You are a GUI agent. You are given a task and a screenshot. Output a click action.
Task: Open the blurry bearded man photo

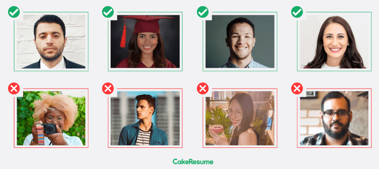pyautogui.click(x=334, y=118)
